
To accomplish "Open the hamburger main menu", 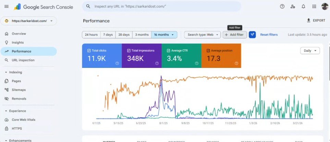I will (x=7, y=6).
